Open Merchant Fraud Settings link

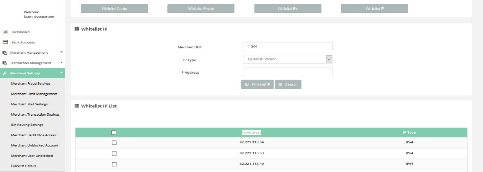31,83
